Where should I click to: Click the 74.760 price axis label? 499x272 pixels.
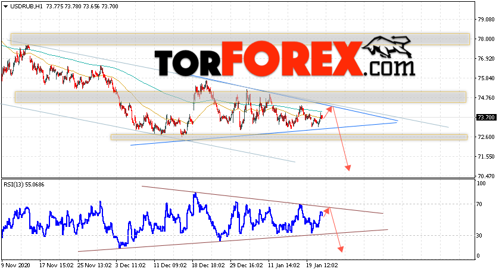coord(486,98)
